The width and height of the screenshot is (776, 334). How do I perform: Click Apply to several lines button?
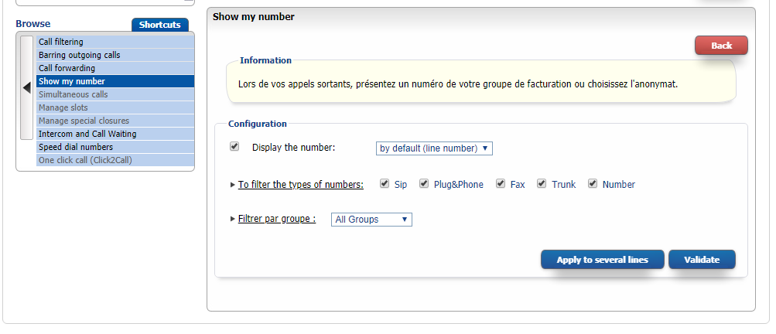point(602,260)
